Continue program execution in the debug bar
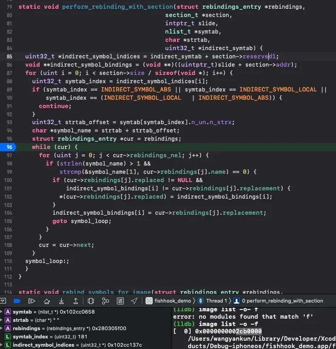The width and height of the screenshot is (336, 349). coord(32,301)
